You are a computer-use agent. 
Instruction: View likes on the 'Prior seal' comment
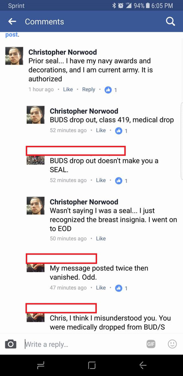click(111, 90)
